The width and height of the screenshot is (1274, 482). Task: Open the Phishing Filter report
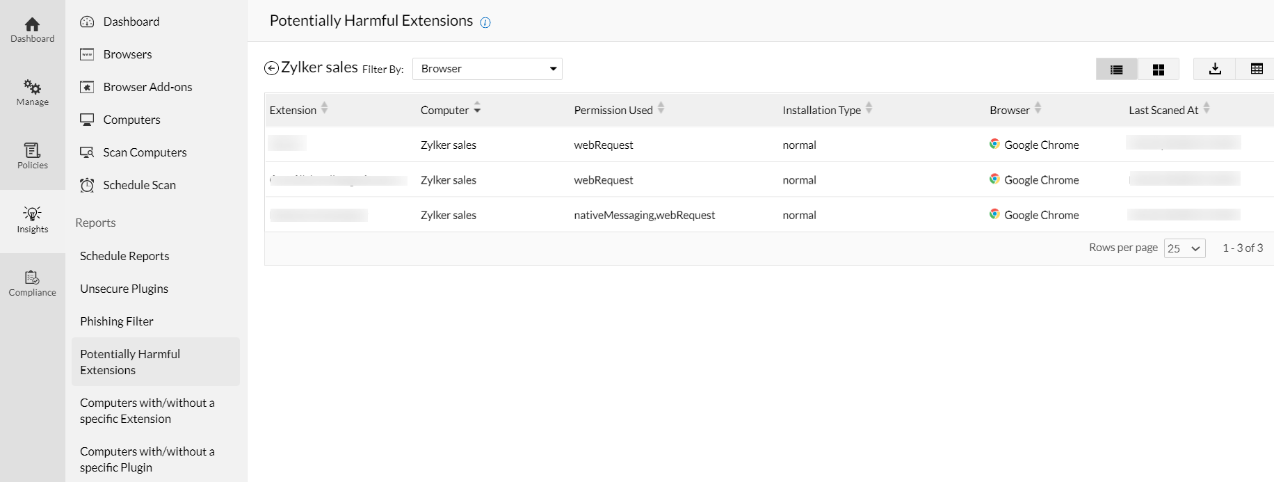click(x=117, y=321)
